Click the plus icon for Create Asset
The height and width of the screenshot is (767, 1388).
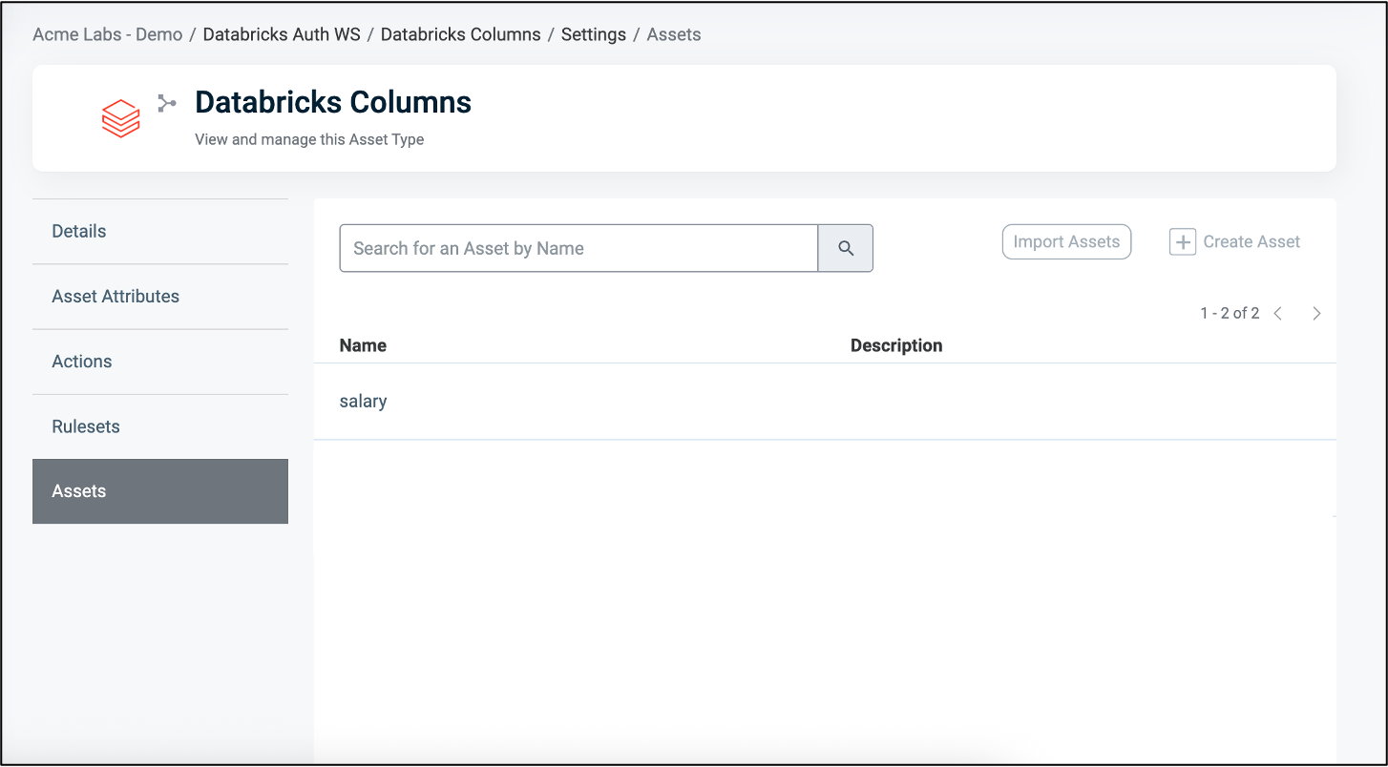click(1183, 242)
